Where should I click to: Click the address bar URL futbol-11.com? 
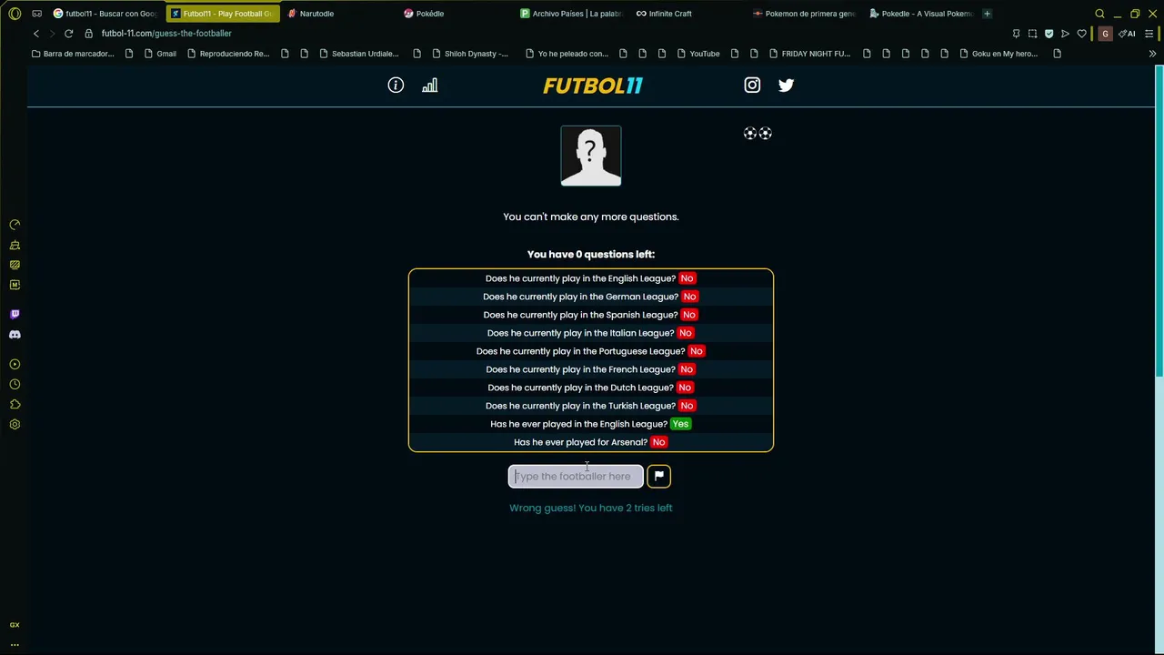click(x=166, y=34)
